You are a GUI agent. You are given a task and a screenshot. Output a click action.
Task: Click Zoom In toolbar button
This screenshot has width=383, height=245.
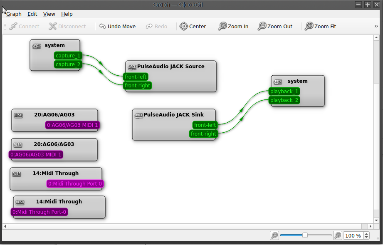[x=233, y=26]
